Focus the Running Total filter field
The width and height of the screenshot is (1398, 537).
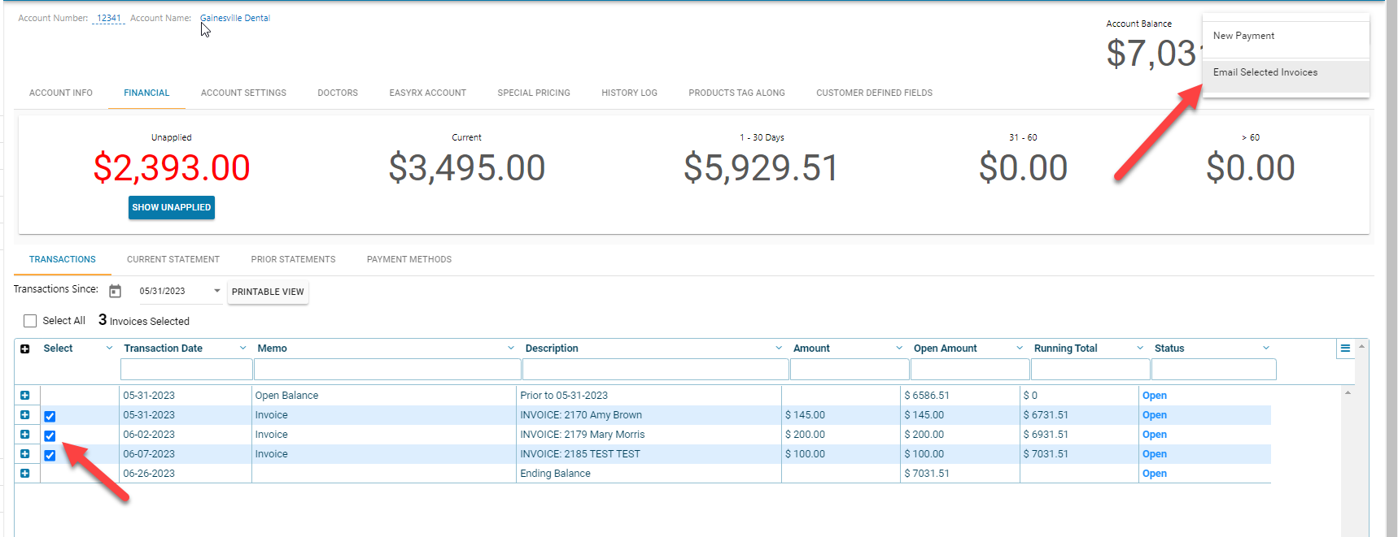[x=1090, y=370]
